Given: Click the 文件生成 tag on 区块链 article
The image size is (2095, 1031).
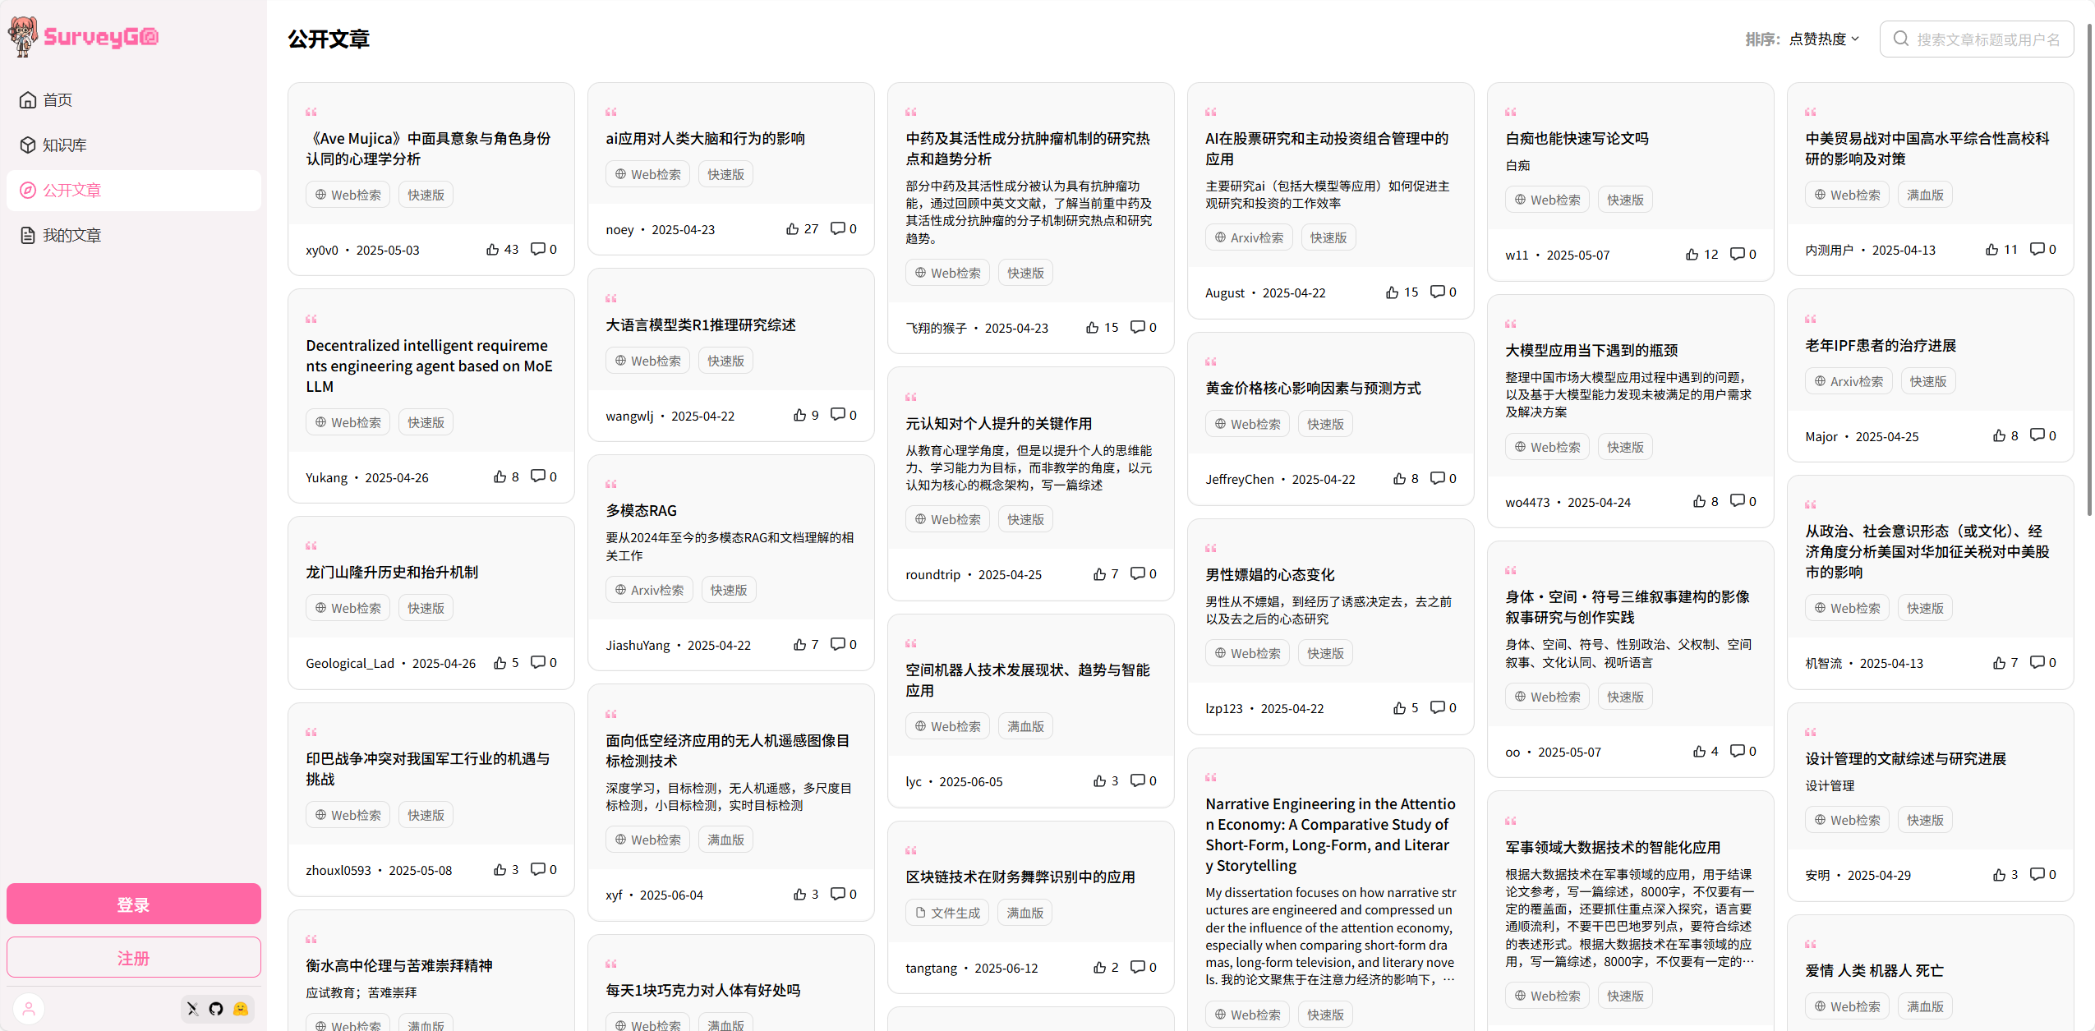Looking at the screenshot, I should coord(947,913).
